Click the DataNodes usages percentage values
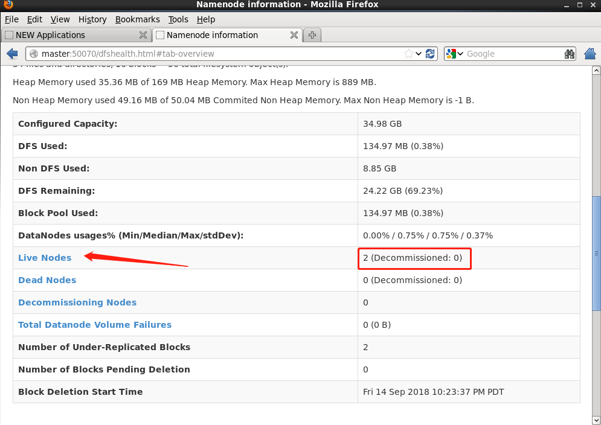The image size is (601, 425). (428, 235)
